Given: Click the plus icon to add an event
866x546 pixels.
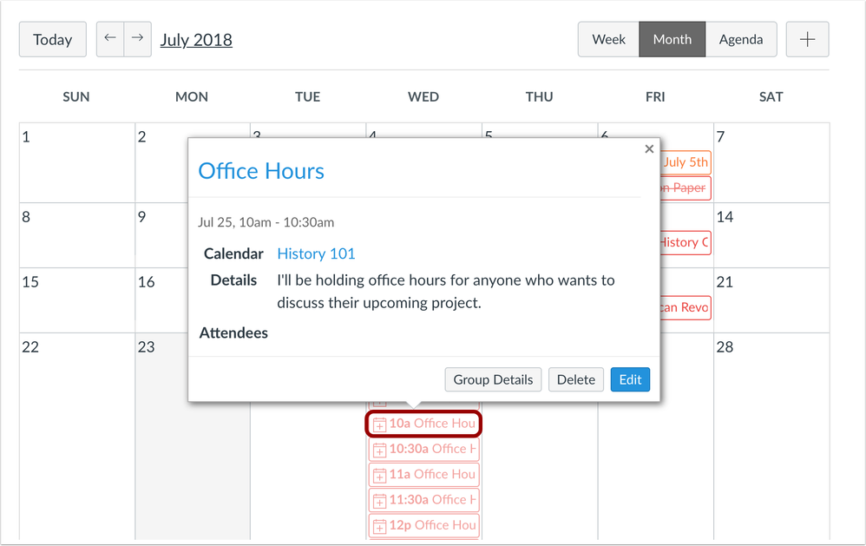Looking at the screenshot, I should click(807, 38).
